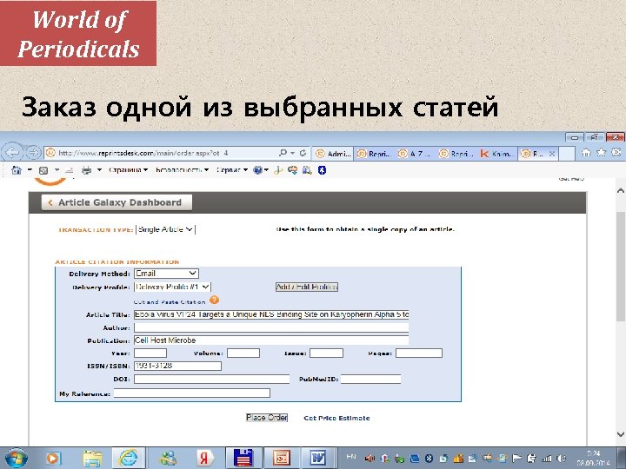Refresh the page with the reload icon
This screenshot has height=469, width=626.
[x=303, y=153]
